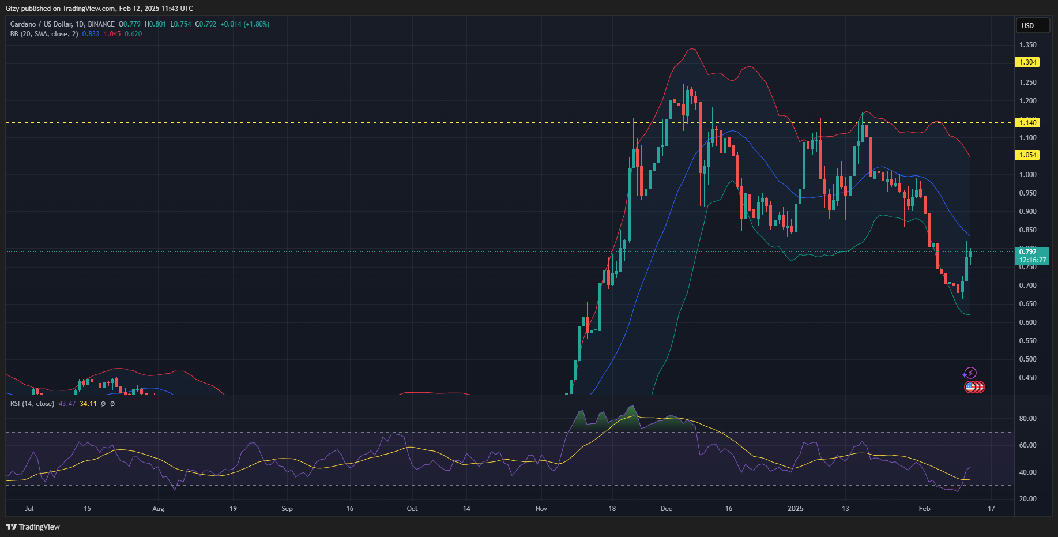1058x537 pixels.
Task: Click the Bollinger upper value 1.045
Action: (112, 34)
